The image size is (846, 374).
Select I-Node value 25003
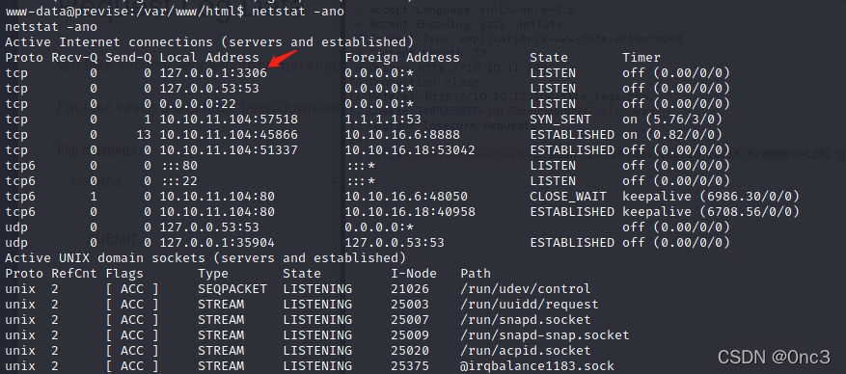(410, 305)
